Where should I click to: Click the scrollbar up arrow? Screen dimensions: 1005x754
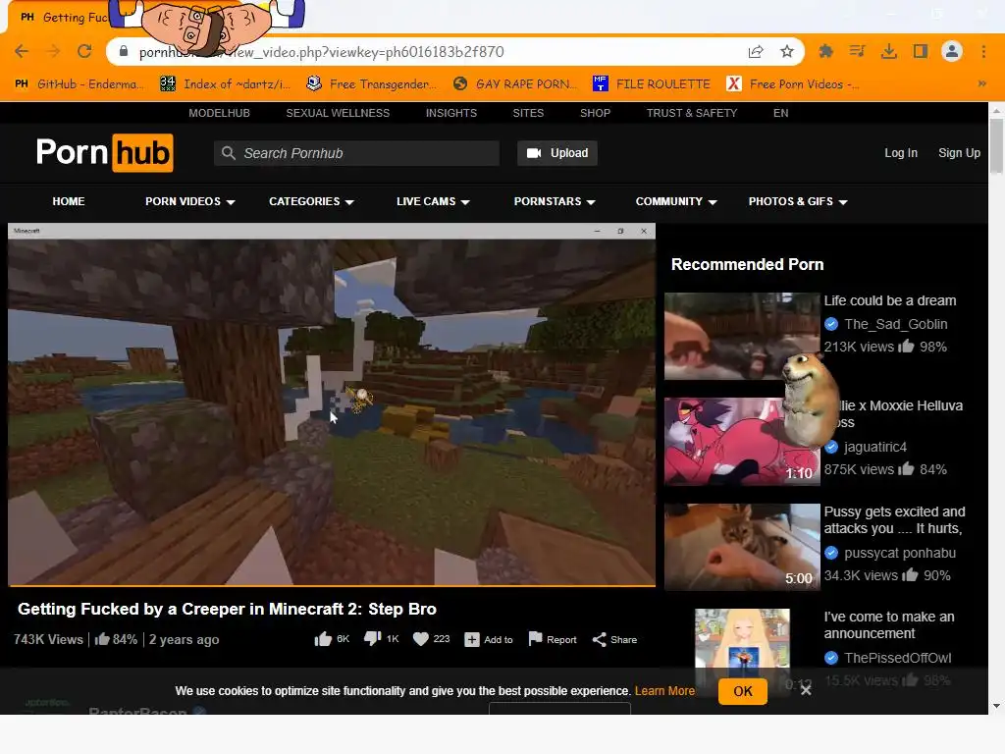pyautogui.click(x=996, y=110)
